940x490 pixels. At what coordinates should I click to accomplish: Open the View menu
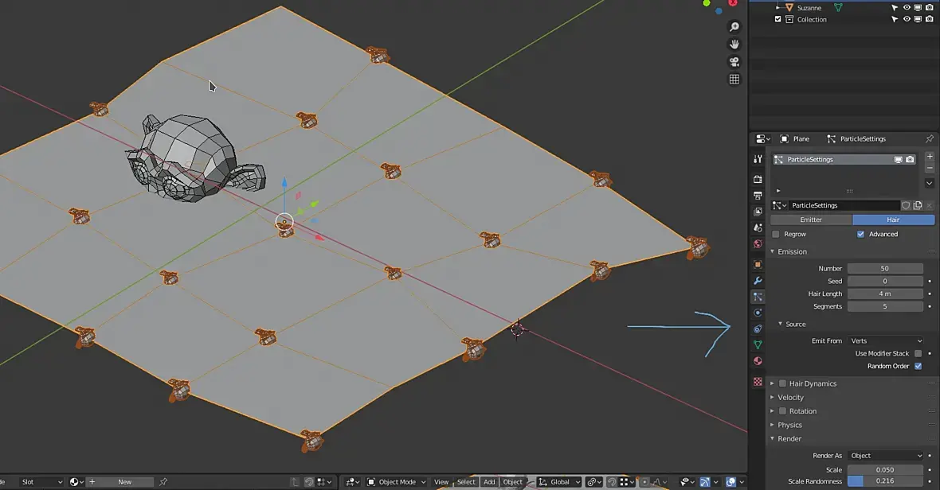coord(441,481)
